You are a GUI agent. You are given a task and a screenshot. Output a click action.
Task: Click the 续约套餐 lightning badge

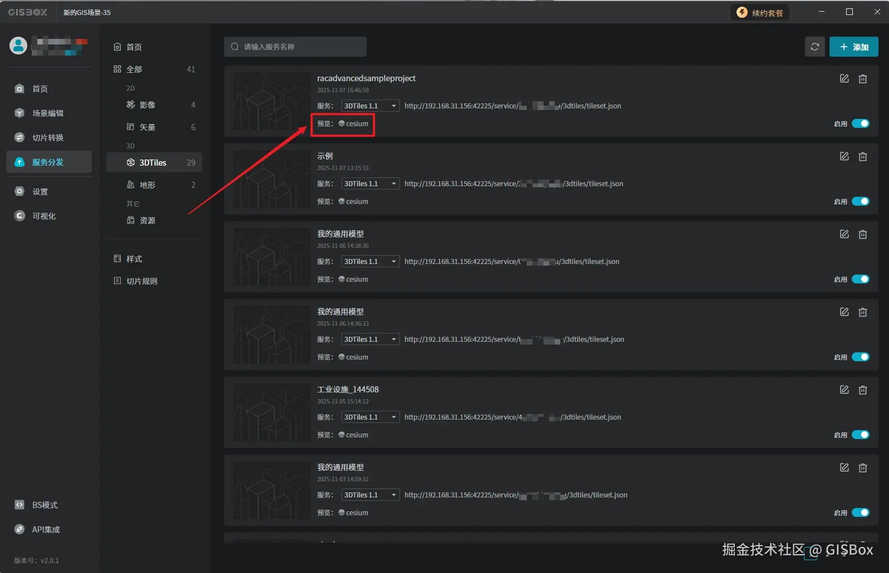pyautogui.click(x=760, y=12)
